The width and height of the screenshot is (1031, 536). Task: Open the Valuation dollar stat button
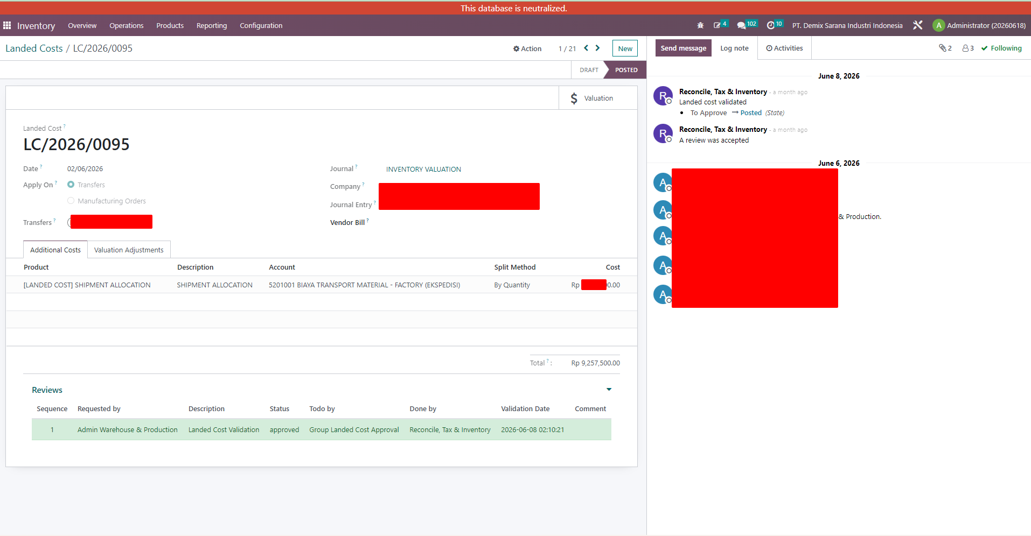(x=598, y=98)
